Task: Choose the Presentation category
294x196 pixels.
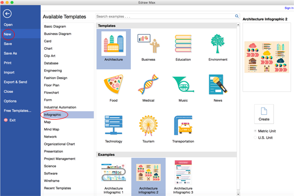Action: pos(53,151)
